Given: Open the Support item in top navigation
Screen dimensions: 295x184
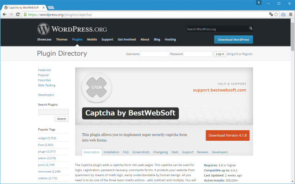Looking at the screenshot, I should coord(107,40).
